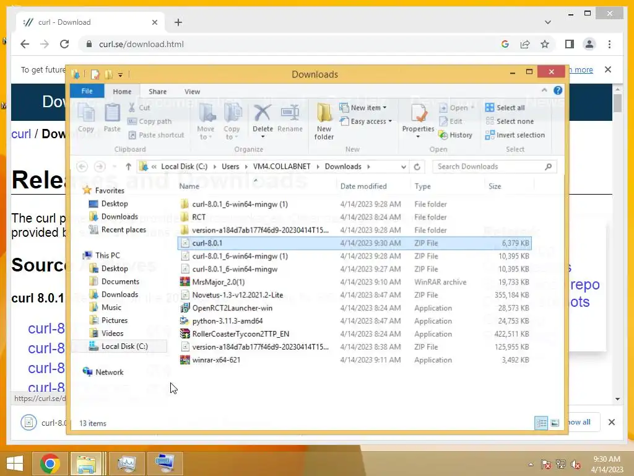Open Chrome from the taskbar
The height and width of the screenshot is (476, 634).
pyautogui.click(x=50, y=464)
